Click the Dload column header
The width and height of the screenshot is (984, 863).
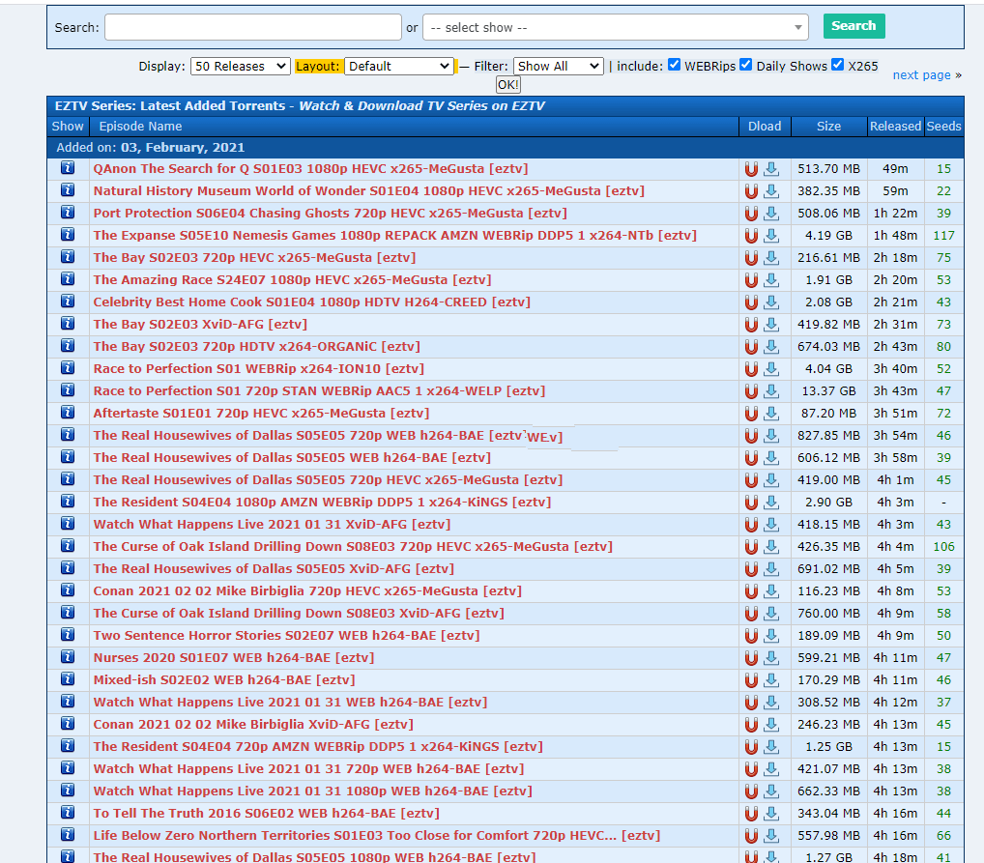point(765,127)
